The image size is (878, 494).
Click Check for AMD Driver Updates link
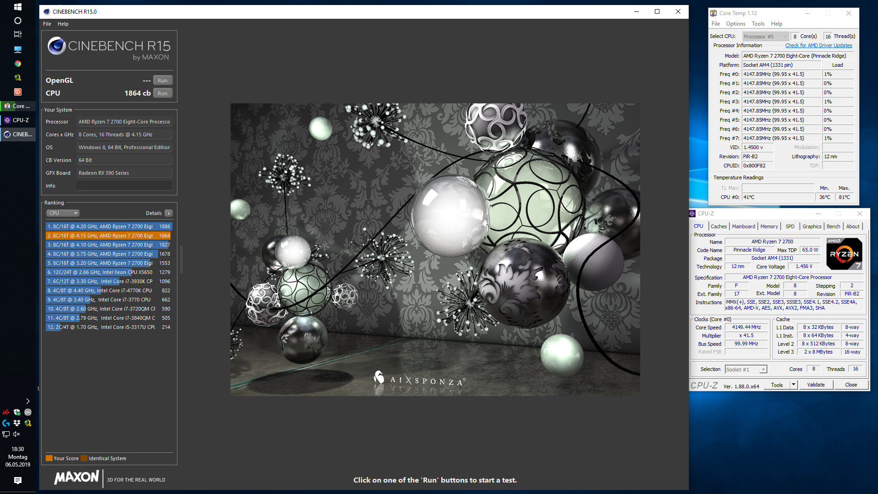(x=819, y=45)
